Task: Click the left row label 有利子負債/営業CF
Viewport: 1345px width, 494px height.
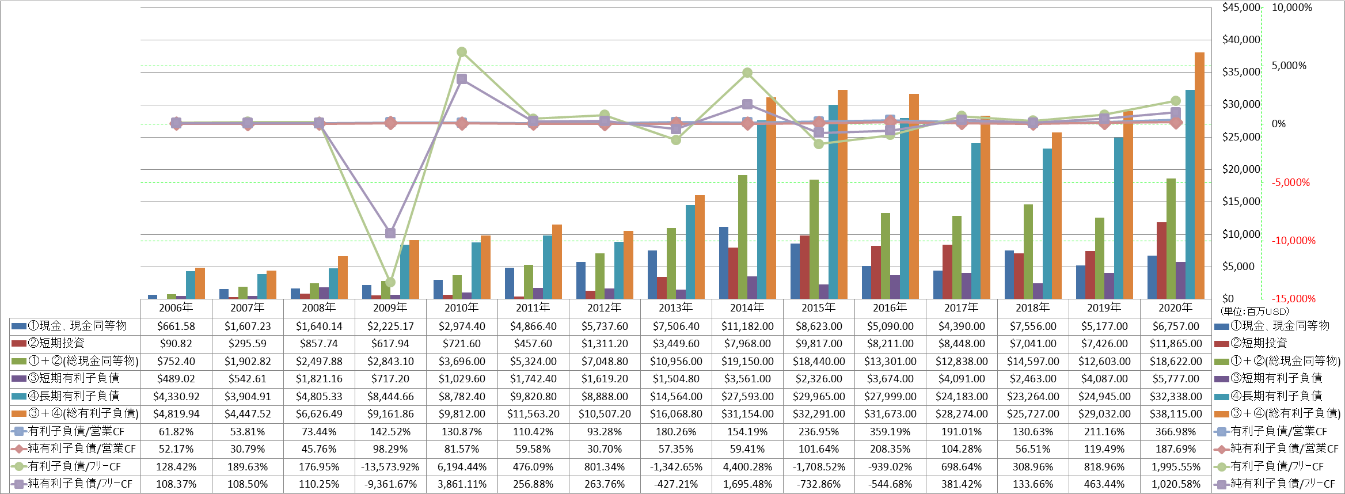Action: pos(76,431)
